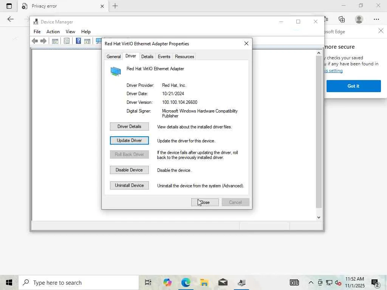Click network icon in system tray
387x290 pixels.
[x=329, y=282]
